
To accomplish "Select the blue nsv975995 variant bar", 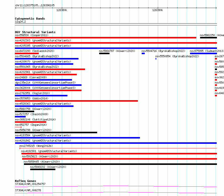I will coord(203,53).
